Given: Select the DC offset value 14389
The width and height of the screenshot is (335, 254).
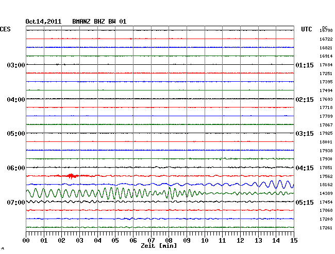Looking at the screenshot, I should [326, 193].
